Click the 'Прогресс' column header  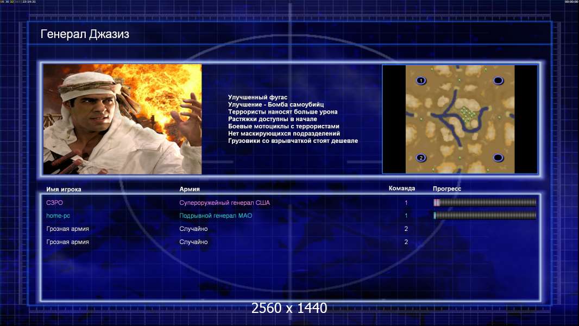point(447,189)
